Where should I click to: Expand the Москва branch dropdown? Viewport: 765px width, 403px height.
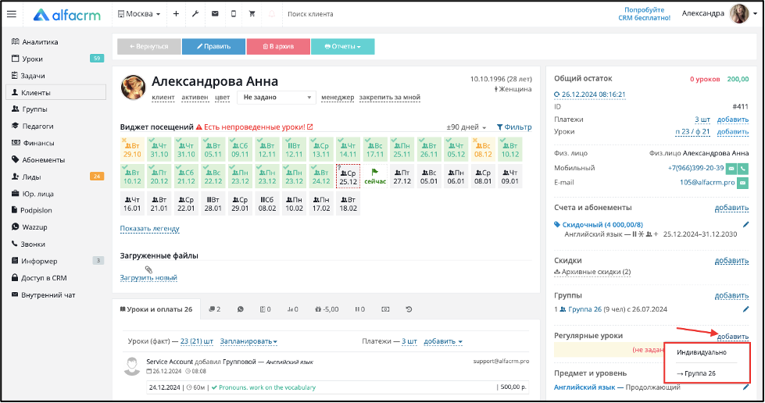point(139,14)
